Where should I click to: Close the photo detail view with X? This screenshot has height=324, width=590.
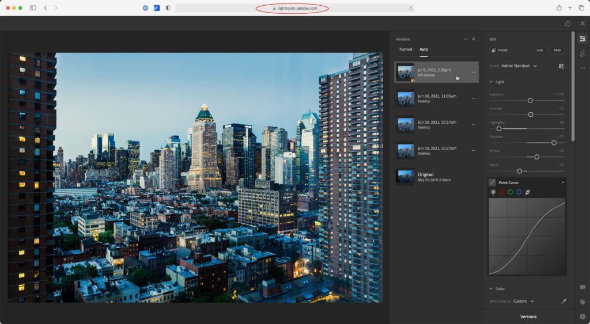583,23
